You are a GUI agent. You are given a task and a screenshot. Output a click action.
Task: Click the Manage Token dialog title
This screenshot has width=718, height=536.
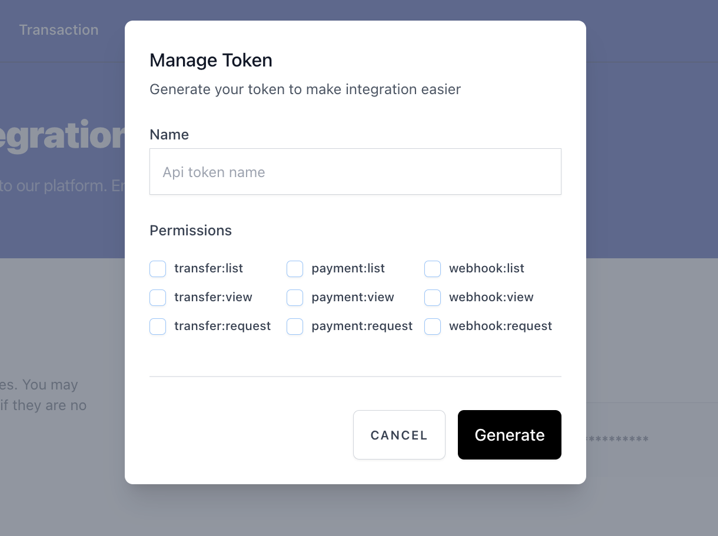point(211,60)
